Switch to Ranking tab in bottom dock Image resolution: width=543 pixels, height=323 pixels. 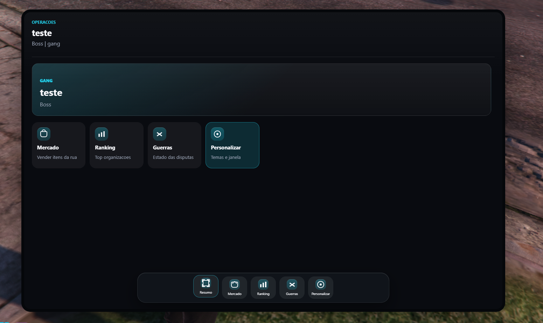pos(263,288)
